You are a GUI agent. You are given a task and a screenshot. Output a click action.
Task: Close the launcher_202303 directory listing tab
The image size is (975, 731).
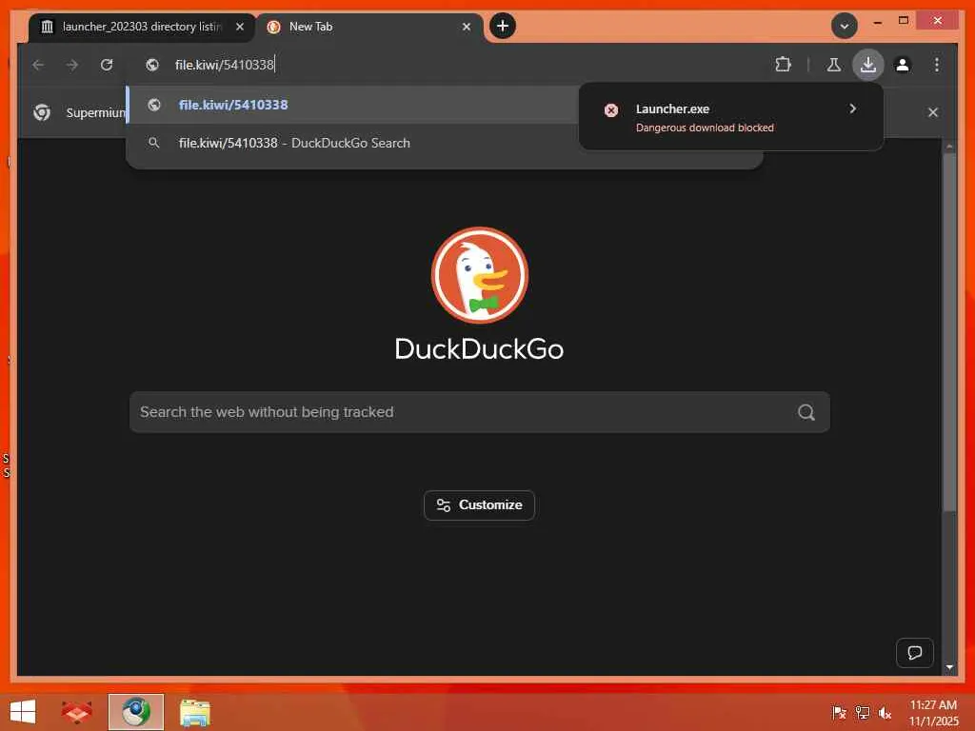(x=240, y=27)
